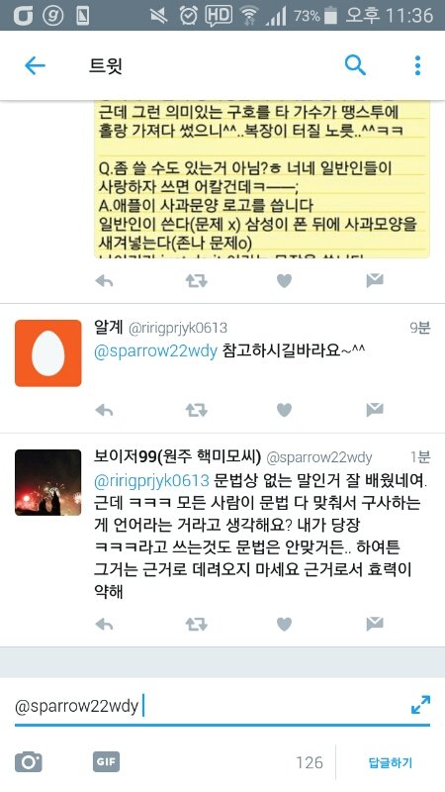
Task: Reply to 보이저99's tweet
Action: point(104,625)
